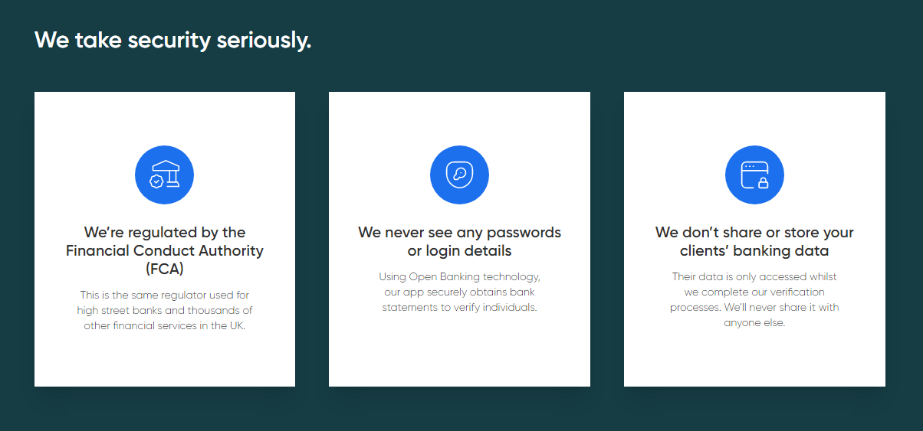This screenshot has height=431, width=923.
Task: Click the verified check badge beside the bank
Action: tap(156, 181)
